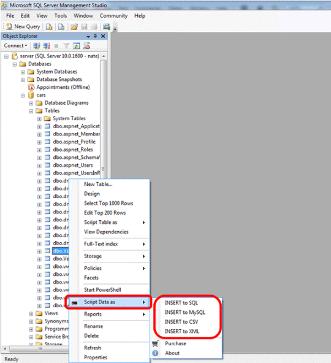Close the Object Explorer panel

(103, 36)
